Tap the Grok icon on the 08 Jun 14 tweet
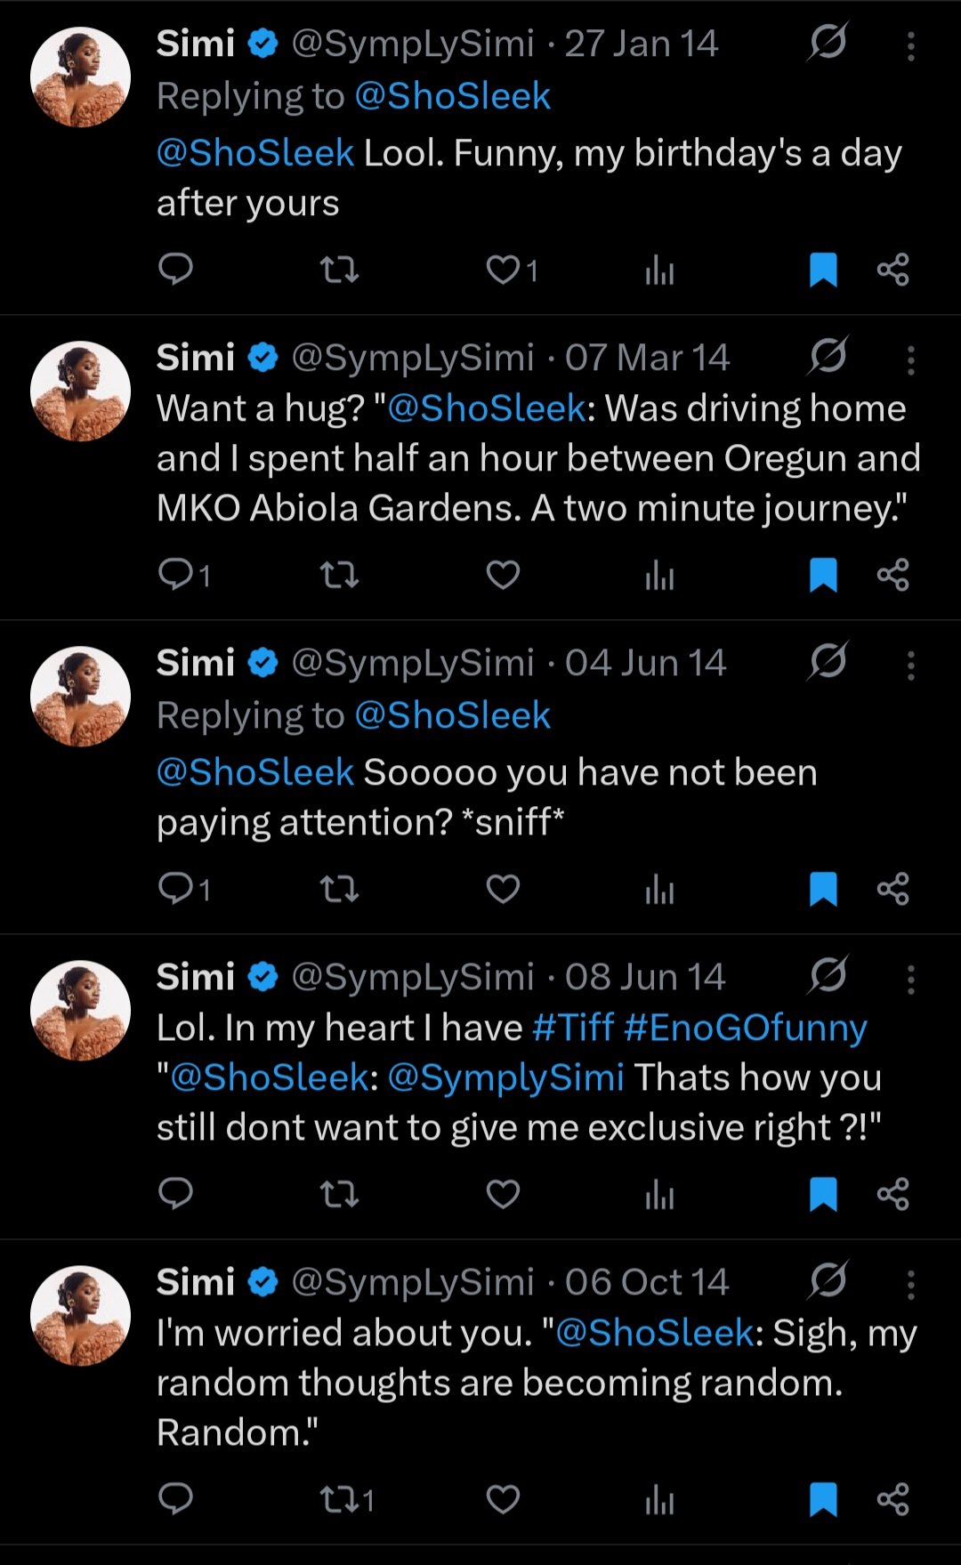961x1565 pixels. [x=828, y=975]
